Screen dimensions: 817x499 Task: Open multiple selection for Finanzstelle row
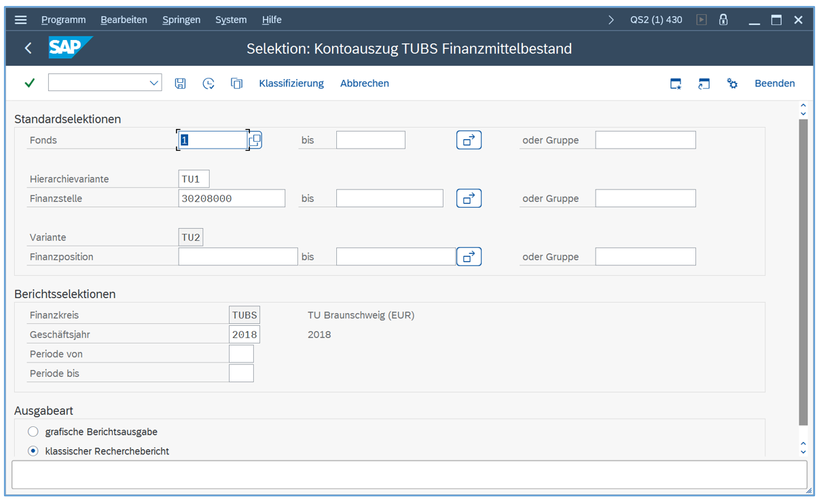click(x=469, y=198)
